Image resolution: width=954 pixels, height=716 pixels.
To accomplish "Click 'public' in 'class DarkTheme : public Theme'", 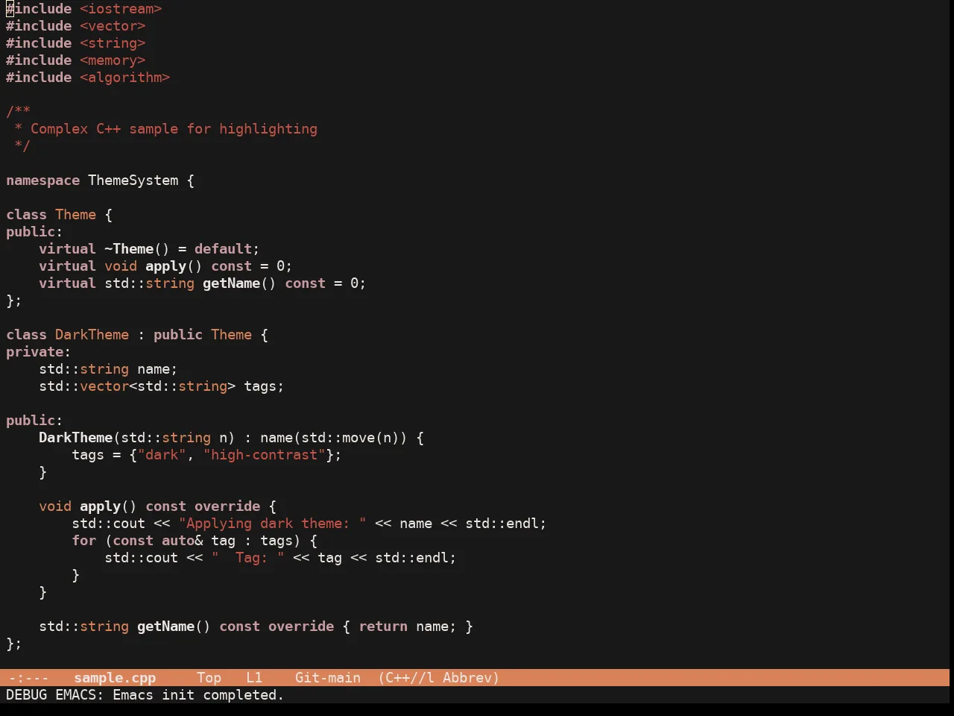I will (x=178, y=335).
